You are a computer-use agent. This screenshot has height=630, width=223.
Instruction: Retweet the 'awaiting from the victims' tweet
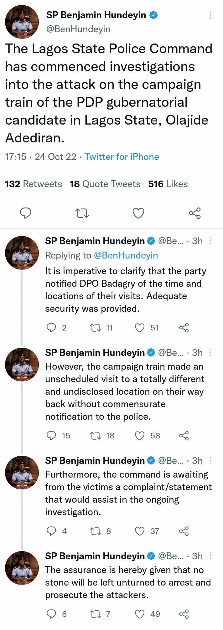[x=95, y=531]
